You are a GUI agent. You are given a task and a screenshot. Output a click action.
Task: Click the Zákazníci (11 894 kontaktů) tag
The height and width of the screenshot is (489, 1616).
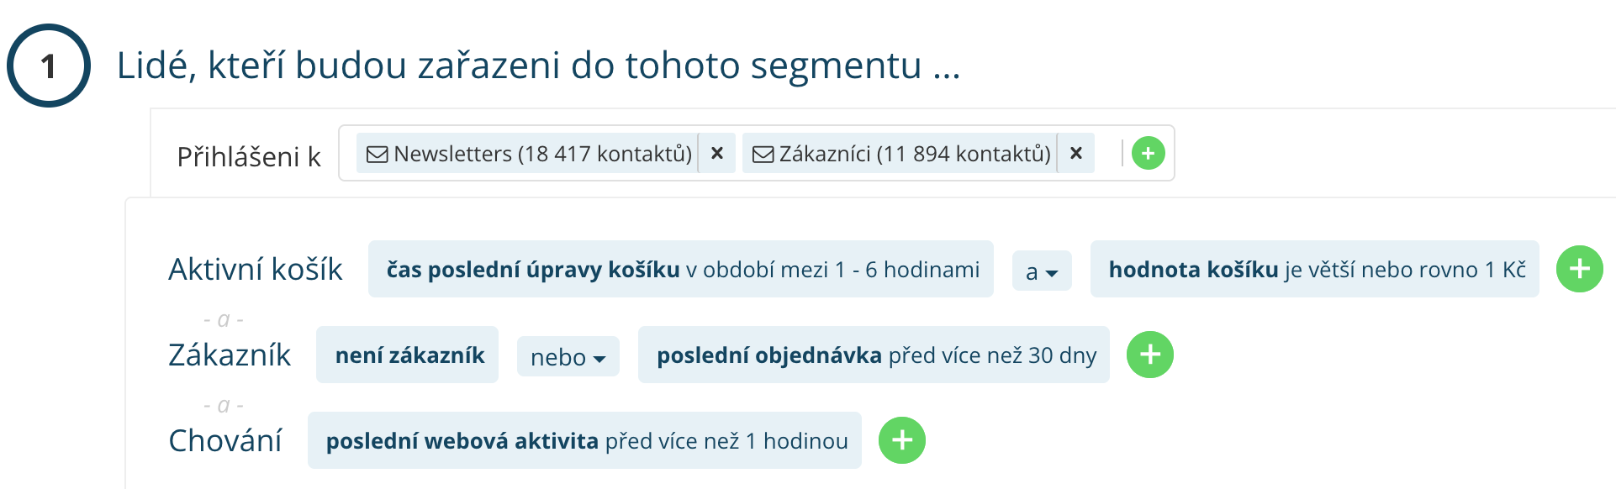(x=914, y=154)
